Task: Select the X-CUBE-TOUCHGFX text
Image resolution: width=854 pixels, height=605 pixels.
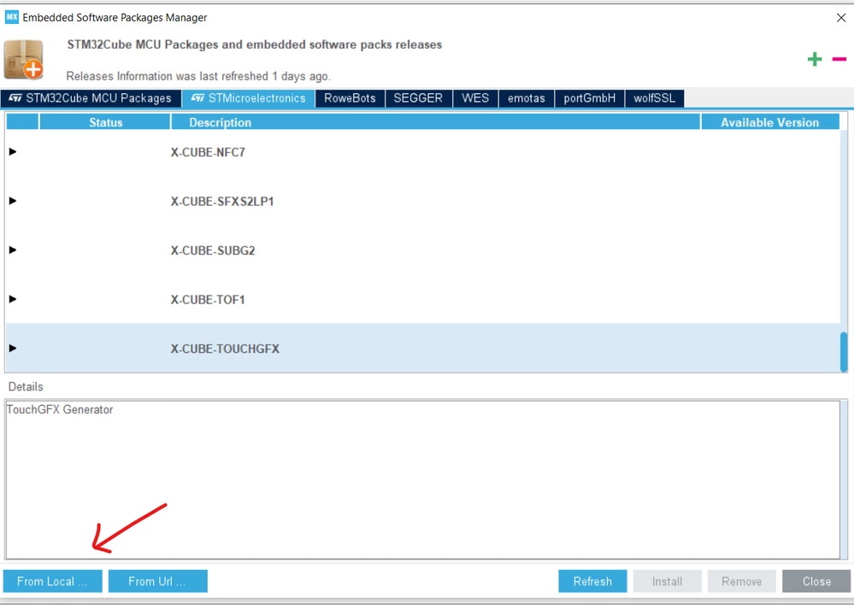Action: 224,349
